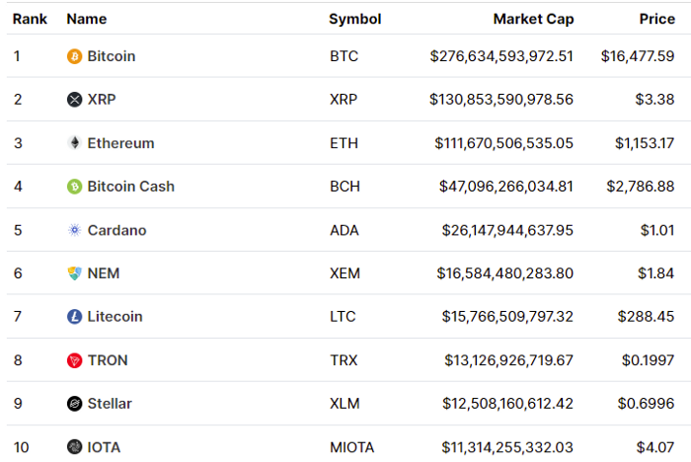Sort by Symbol column header
This screenshot has height=462, width=691.
[x=354, y=19]
